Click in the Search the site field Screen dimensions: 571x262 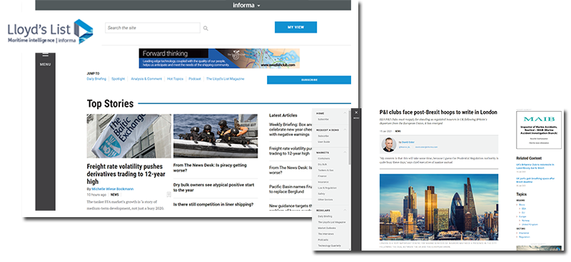pos(153,28)
